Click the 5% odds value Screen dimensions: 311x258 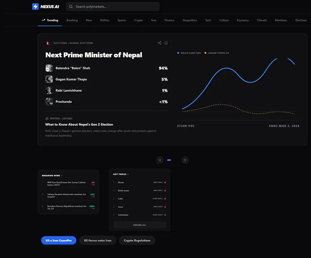tap(165, 80)
